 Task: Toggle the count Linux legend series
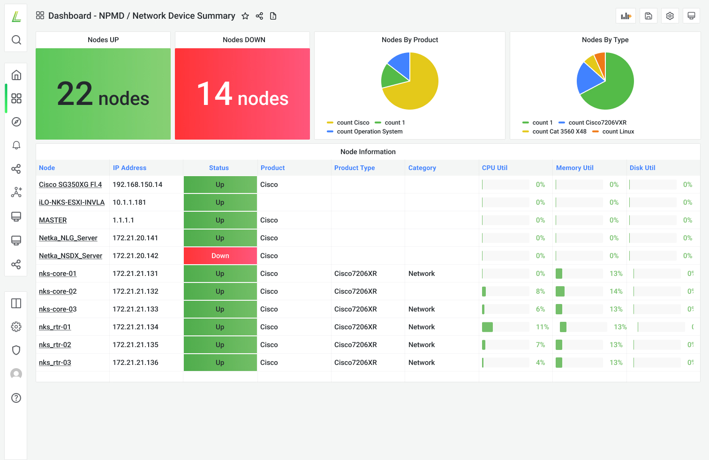pos(618,132)
